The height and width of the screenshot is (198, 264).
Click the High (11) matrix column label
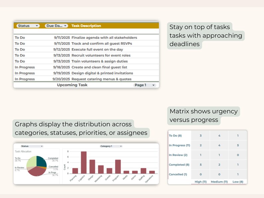pyautogui.click(x=200, y=182)
